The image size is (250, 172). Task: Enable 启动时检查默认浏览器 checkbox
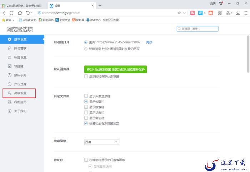[86, 76]
